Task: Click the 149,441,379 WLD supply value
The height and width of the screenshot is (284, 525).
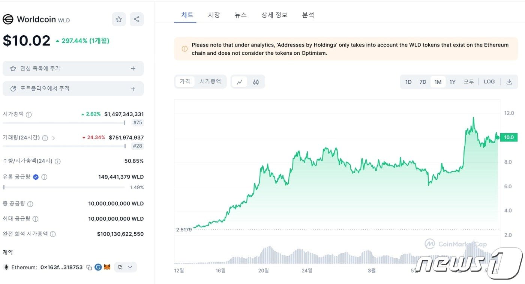Action: point(121,177)
